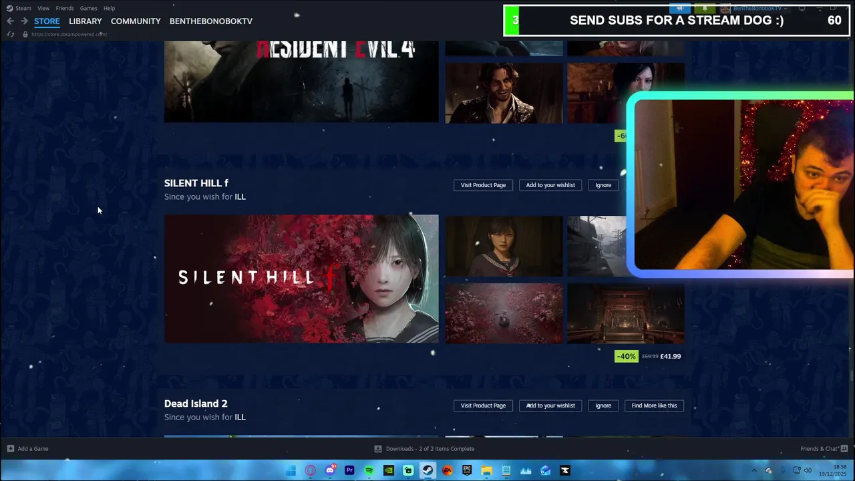Open the View menu

pos(43,8)
